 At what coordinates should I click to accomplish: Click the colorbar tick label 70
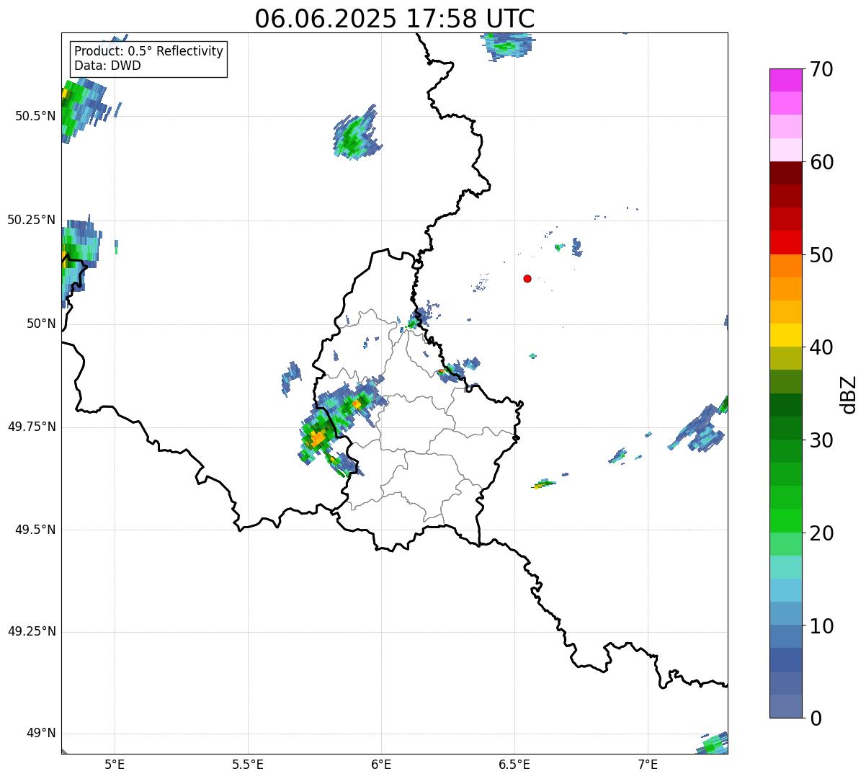821,70
